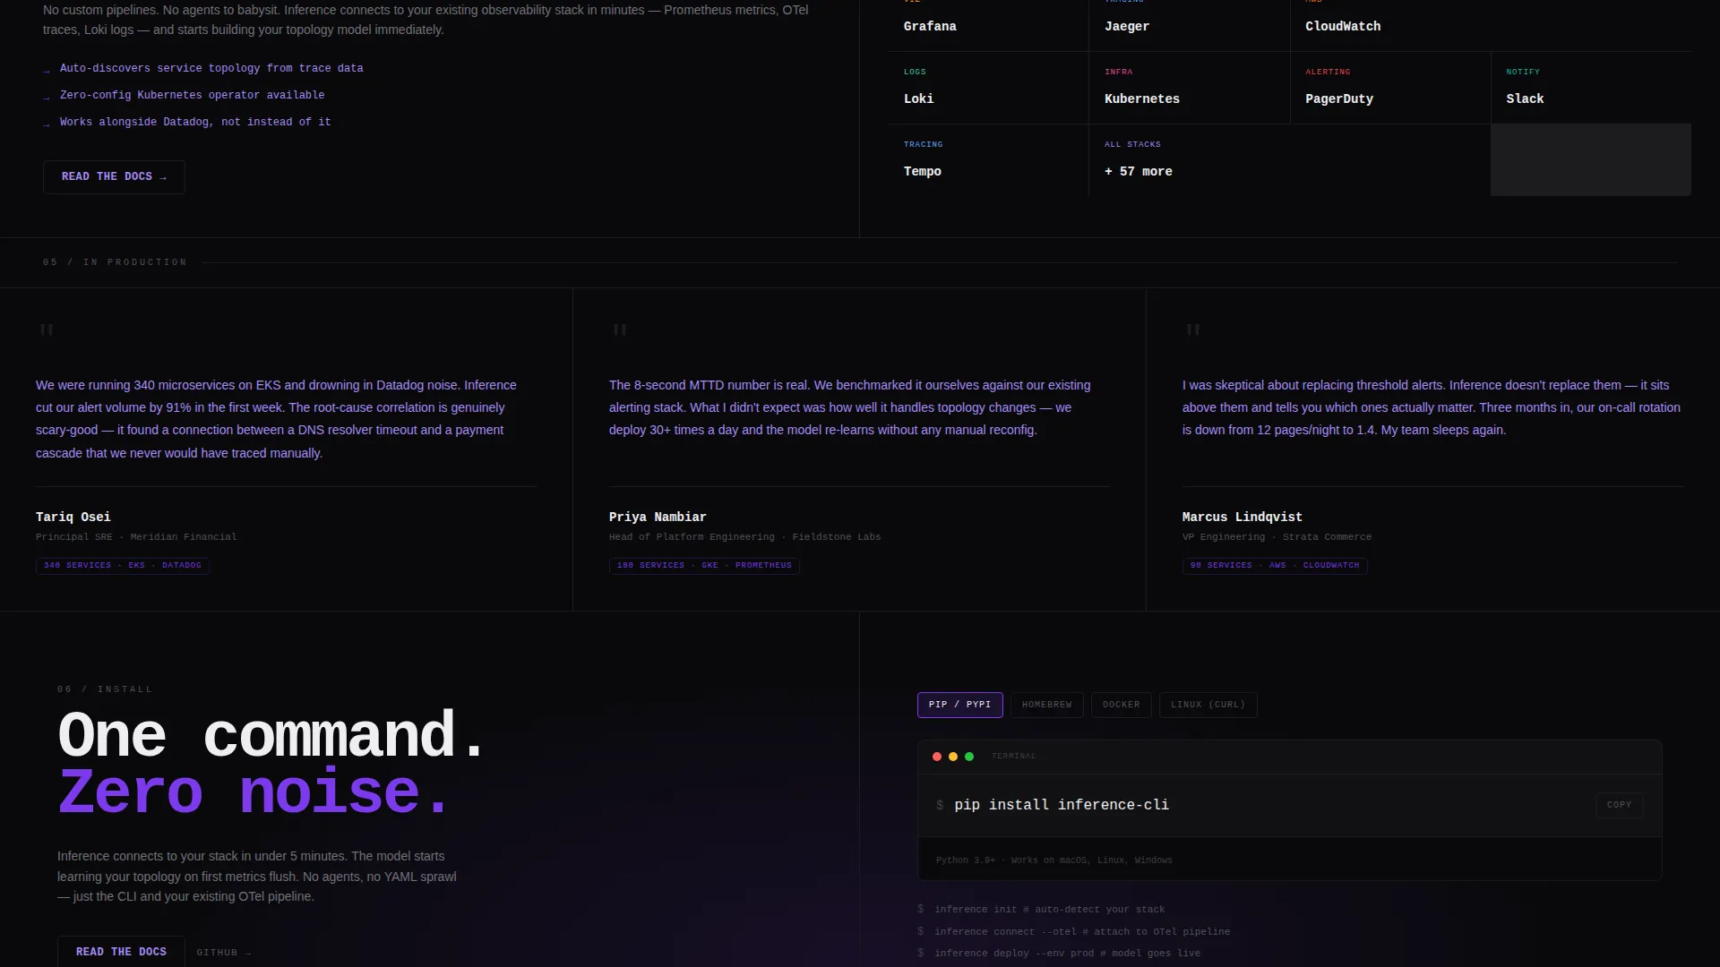This screenshot has width=1720, height=967.
Task: Open the Read the Docs button near the feature list
Action: 114,176
